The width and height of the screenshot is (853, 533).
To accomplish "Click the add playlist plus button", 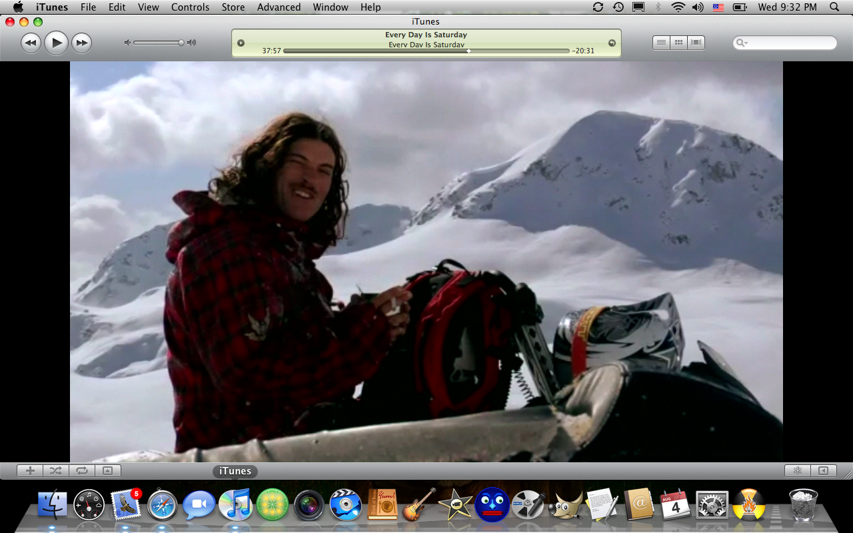I will click(x=30, y=470).
